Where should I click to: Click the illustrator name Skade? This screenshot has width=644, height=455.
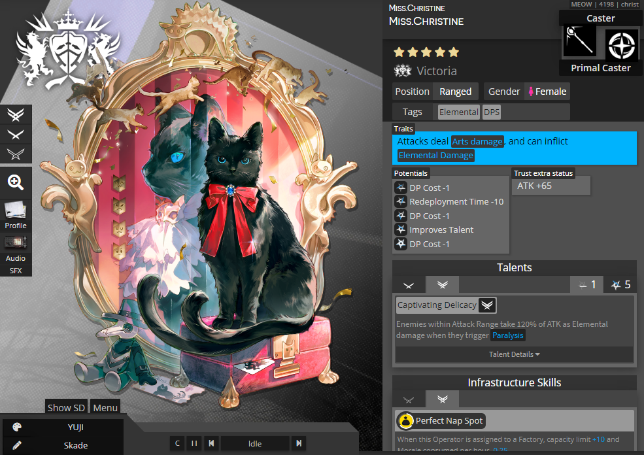click(76, 445)
